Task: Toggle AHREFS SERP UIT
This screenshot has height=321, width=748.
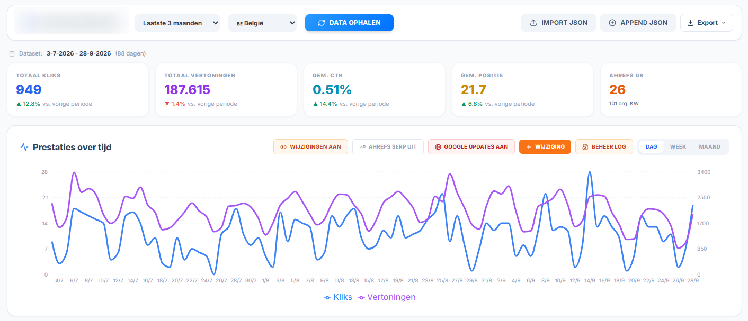Action: [388, 146]
